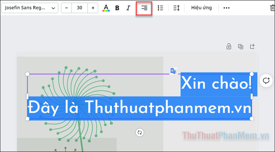Open the text color picker
Screen dimensions: 275x152
[106, 8]
